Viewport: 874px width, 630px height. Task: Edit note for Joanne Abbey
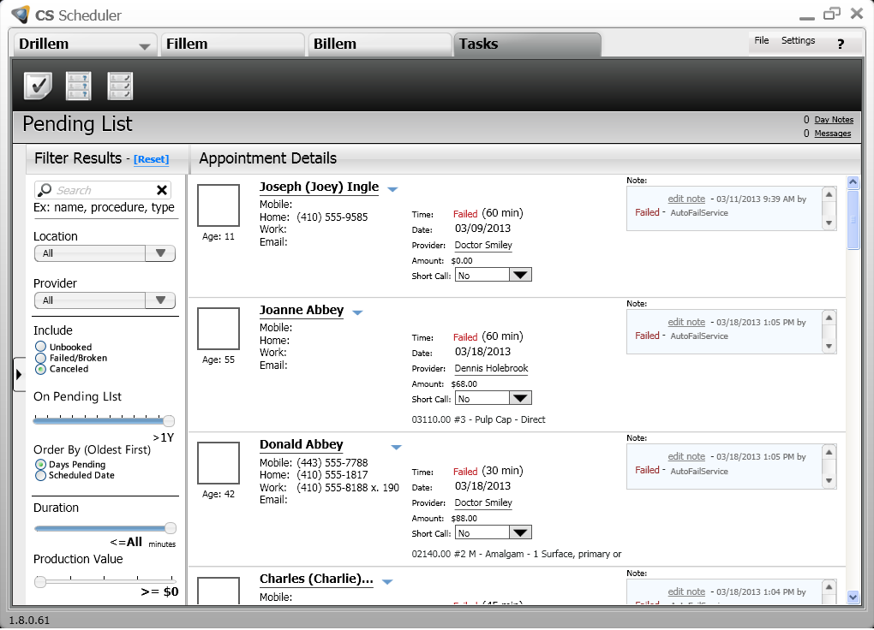pos(686,322)
